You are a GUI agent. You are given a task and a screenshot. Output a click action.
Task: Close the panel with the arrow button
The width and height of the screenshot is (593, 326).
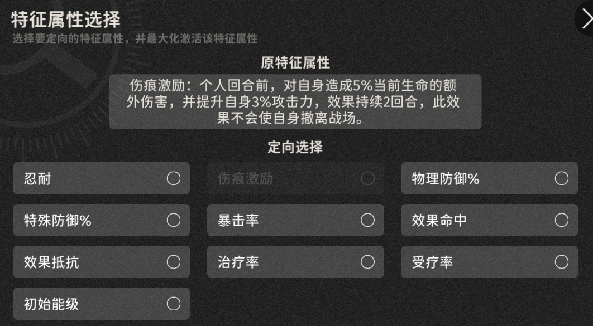coord(585,19)
